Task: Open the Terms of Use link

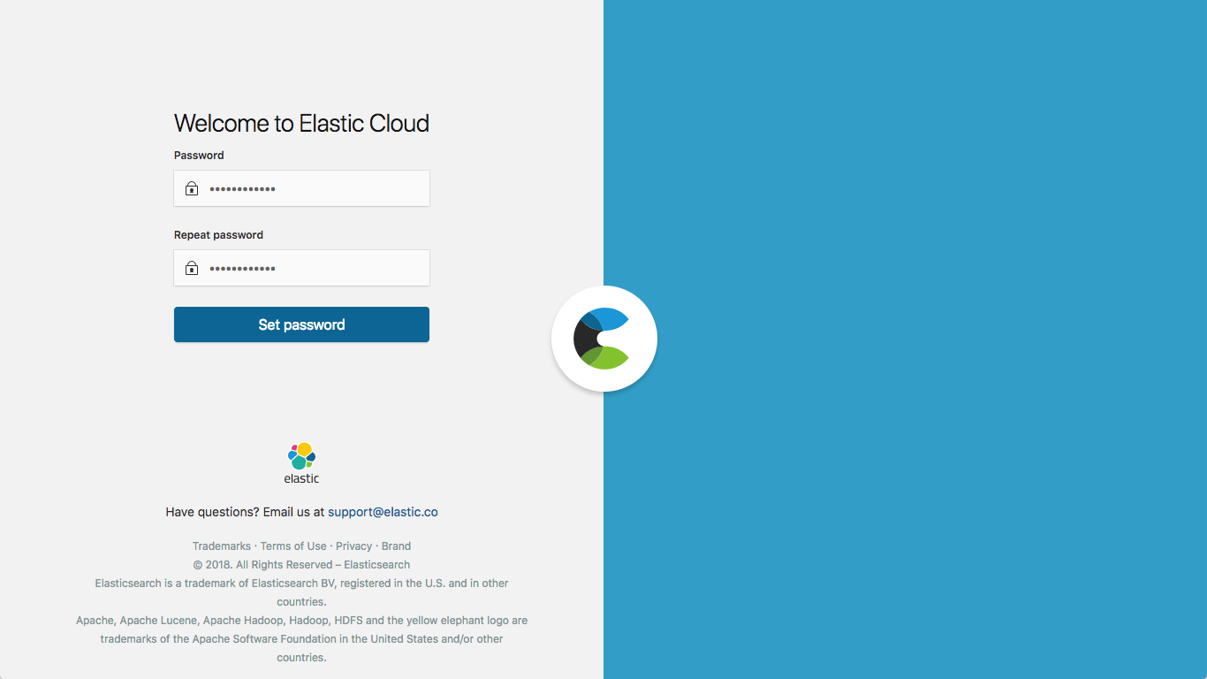Action: point(293,546)
